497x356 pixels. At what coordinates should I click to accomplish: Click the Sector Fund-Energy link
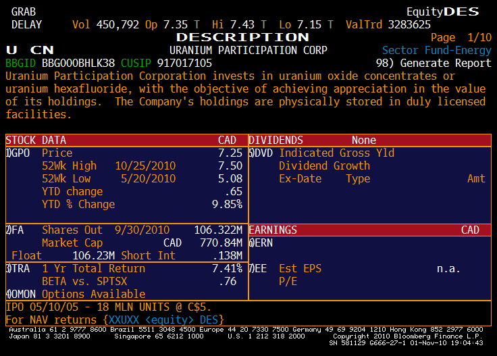436,50
